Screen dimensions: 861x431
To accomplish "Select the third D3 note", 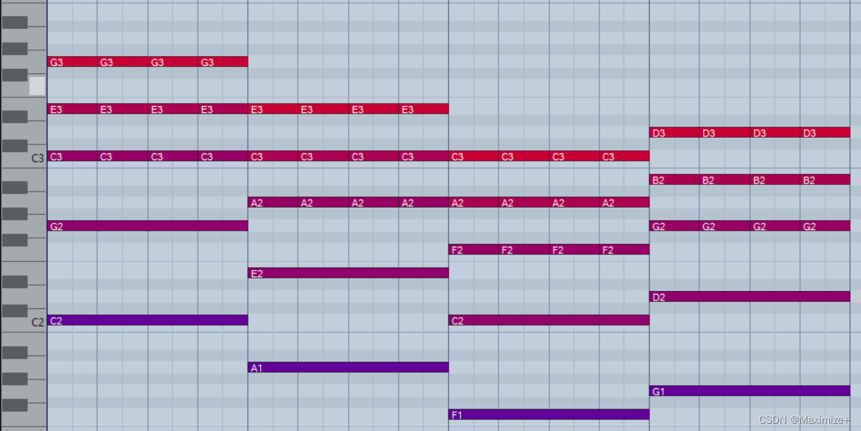I will [775, 132].
